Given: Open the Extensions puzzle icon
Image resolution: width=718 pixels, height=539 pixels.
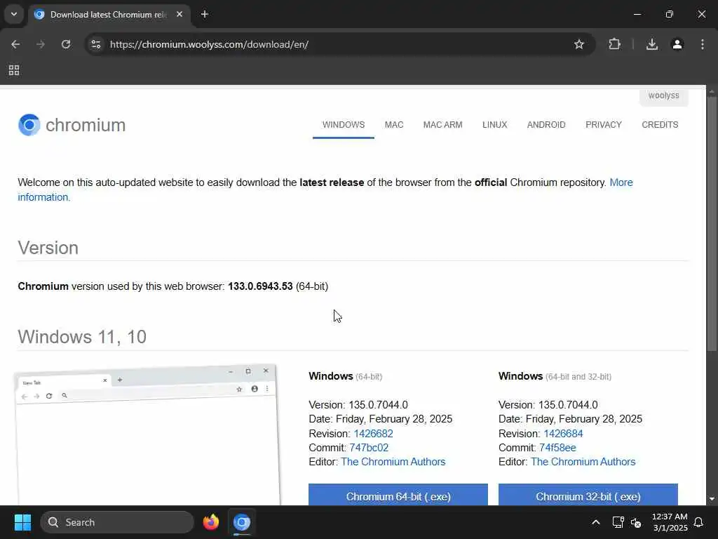Looking at the screenshot, I should (614, 44).
